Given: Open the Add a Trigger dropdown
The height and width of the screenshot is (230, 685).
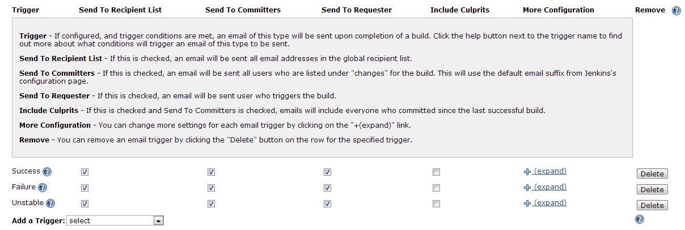Looking at the screenshot, I should 115,220.
